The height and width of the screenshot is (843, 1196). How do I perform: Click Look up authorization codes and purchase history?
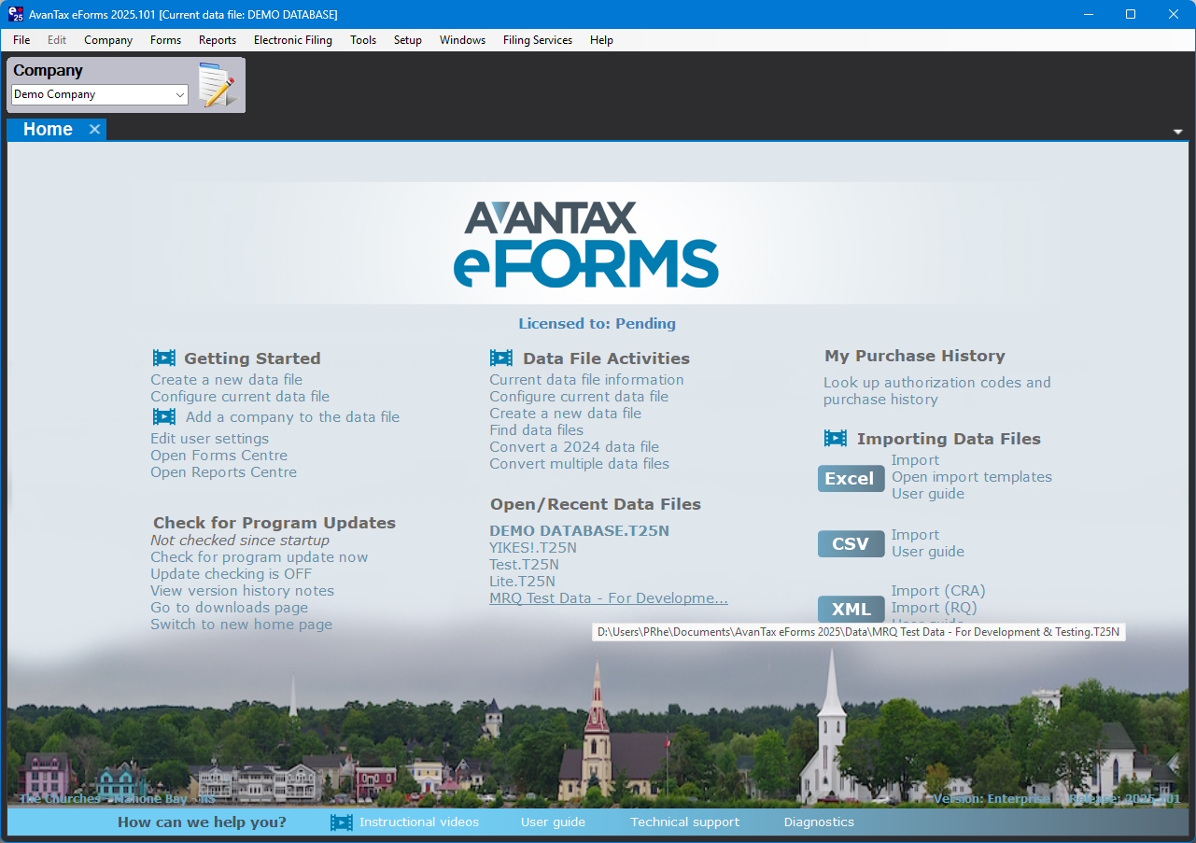coord(936,391)
